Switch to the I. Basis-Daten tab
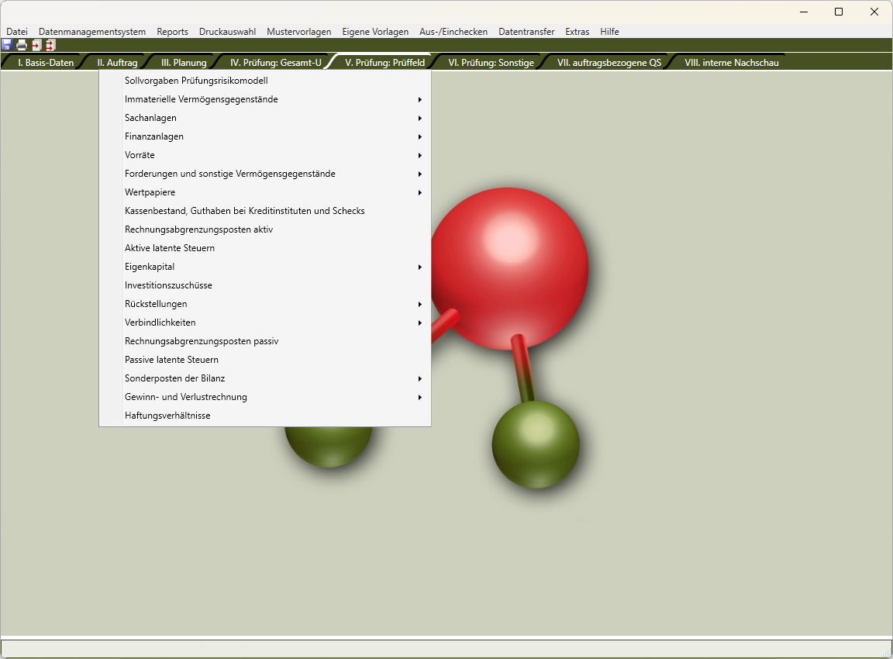893x659 pixels. coord(46,63)
